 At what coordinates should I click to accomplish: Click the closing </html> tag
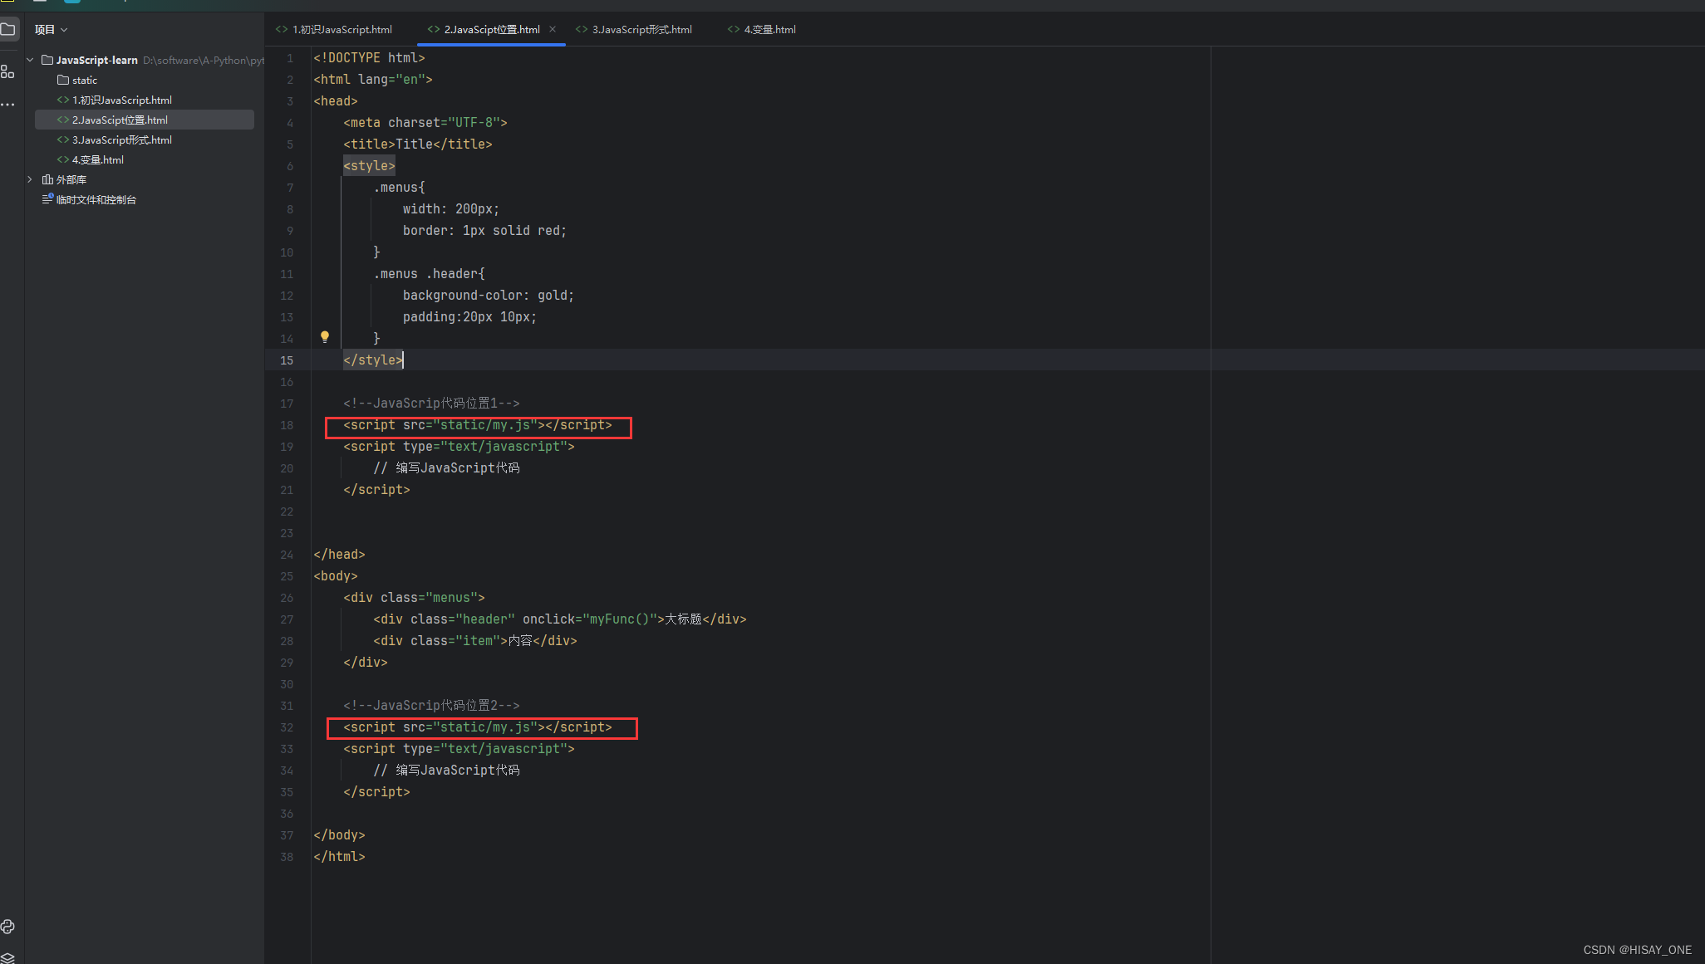[339, 856]
